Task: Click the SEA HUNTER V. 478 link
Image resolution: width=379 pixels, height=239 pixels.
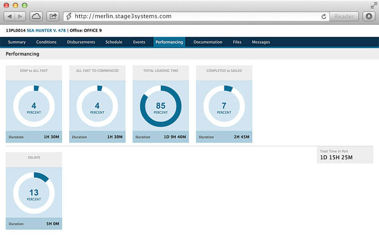Action: 46,31
